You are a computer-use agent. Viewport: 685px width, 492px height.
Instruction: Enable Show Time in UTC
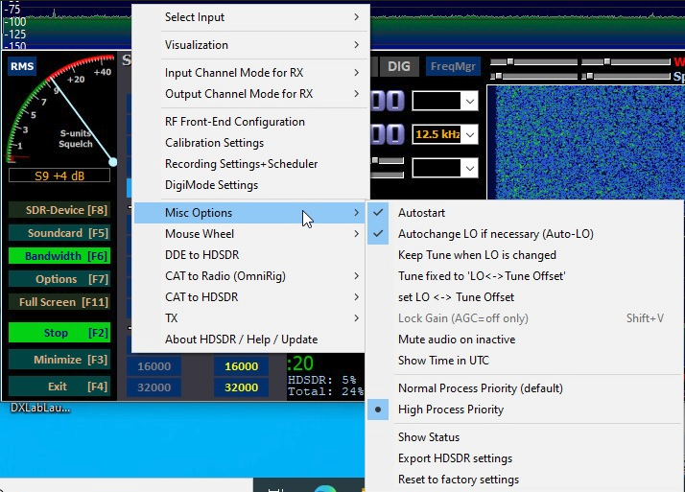pyautogui.click(x=525, y=361)
